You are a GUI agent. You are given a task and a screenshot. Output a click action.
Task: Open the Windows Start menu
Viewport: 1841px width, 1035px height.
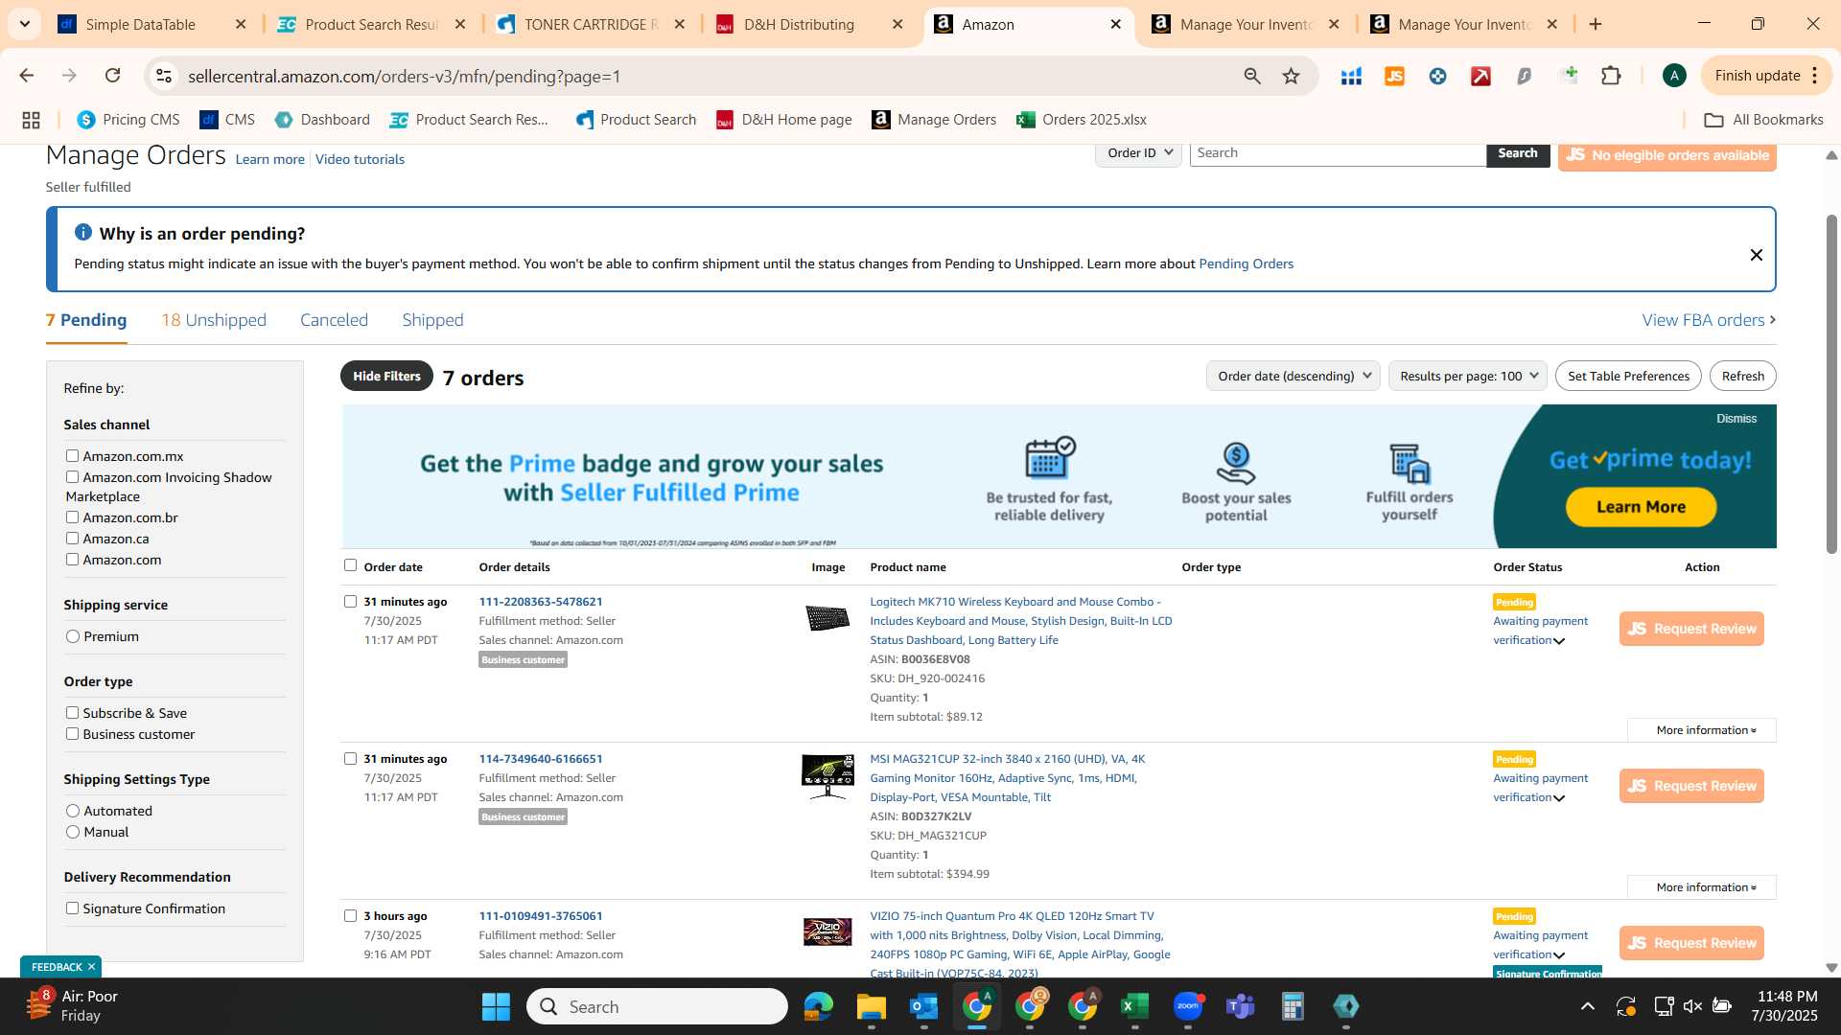[496, 1006]
